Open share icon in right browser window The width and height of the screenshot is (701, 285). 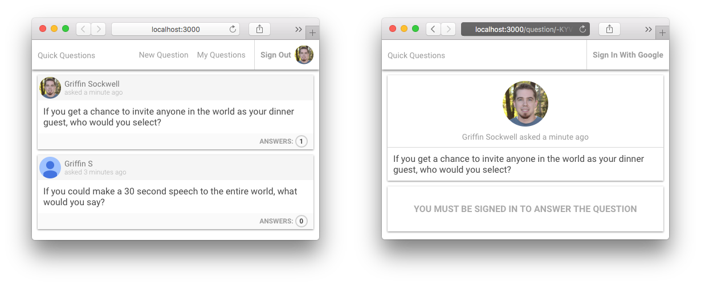[x=609, y=29]
